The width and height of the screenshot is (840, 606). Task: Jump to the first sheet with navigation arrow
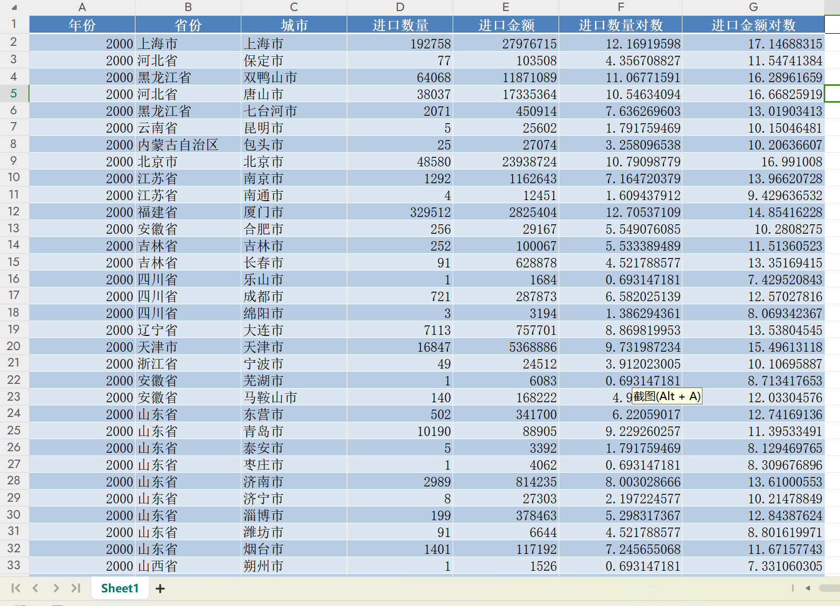coord(16,588)
